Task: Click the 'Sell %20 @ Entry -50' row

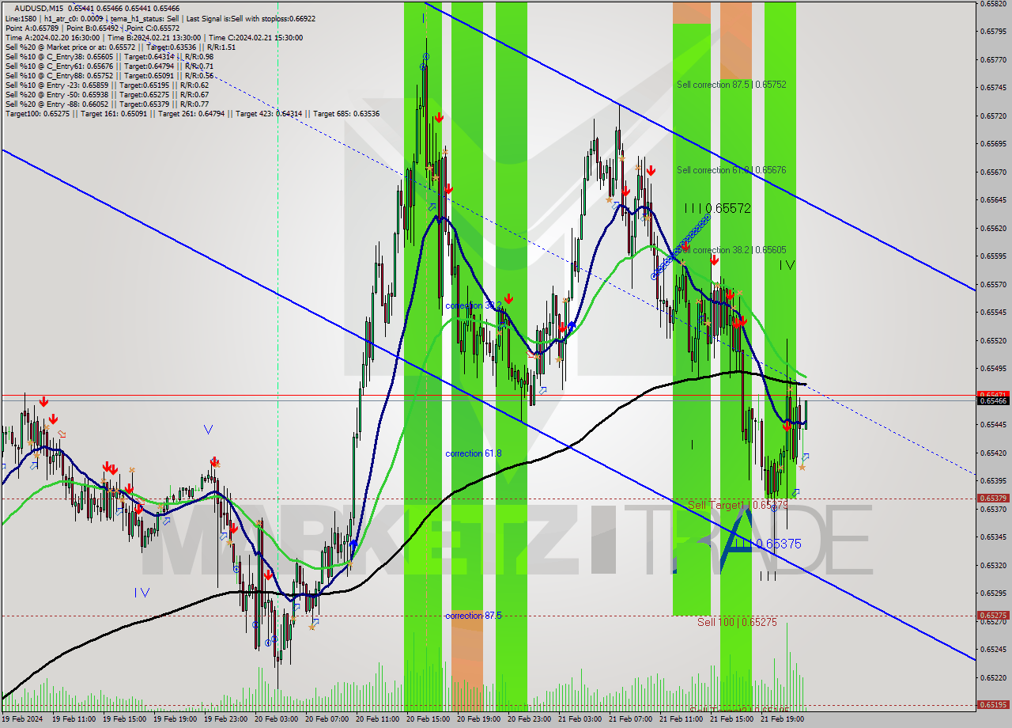Action: [x=107, y=94]
